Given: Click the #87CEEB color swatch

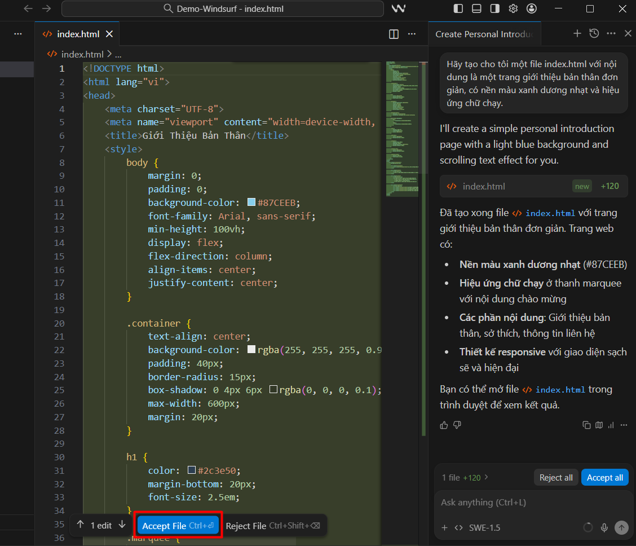Looking at the screenshot, I should [x=251, y=202].
